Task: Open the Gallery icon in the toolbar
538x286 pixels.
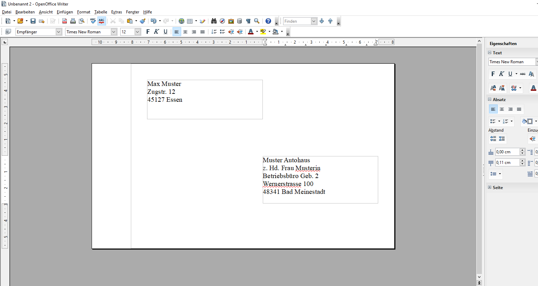Action: (231, 21)
